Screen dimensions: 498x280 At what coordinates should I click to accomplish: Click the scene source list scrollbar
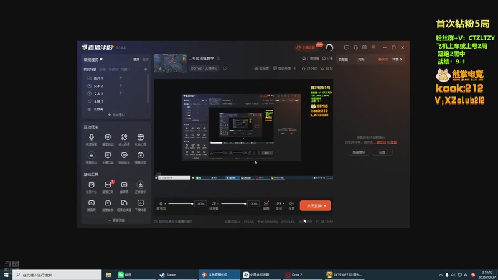coord(148,89)
